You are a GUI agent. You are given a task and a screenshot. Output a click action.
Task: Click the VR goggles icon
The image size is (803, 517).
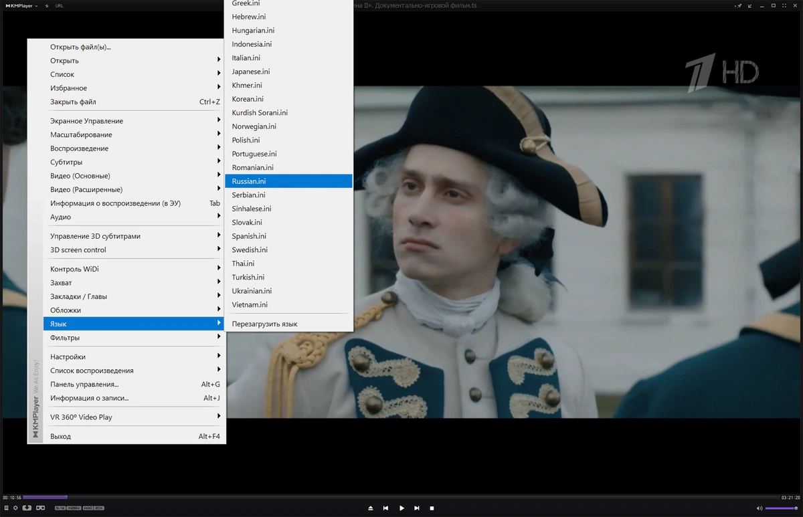[x=40, y=508]
